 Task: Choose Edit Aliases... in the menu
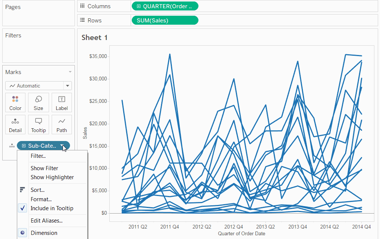46,221
